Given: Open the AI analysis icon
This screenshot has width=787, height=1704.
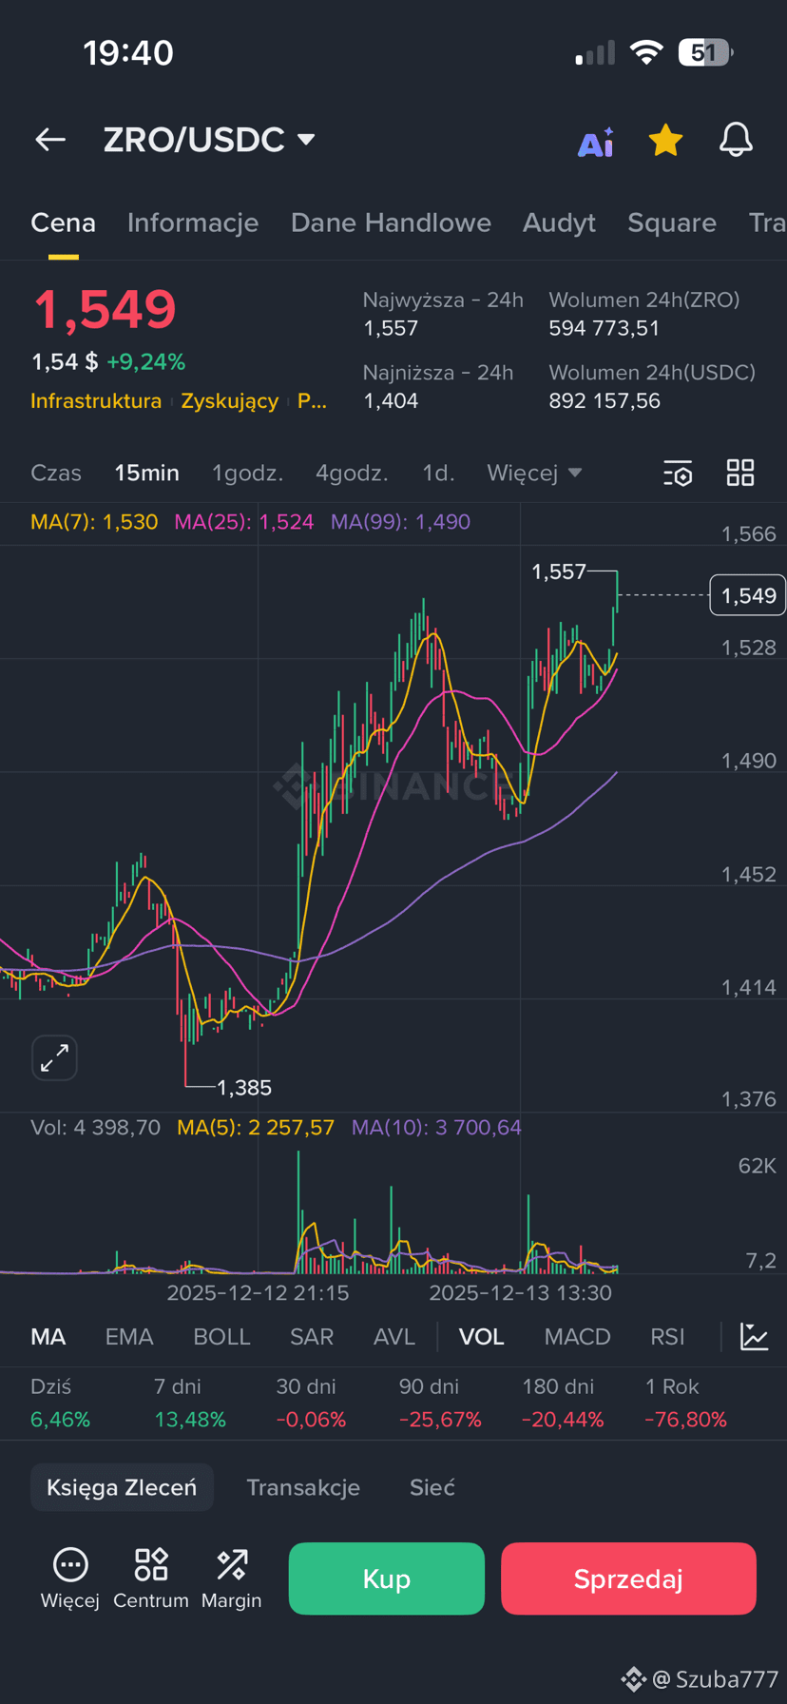Looking at the screenshot, I should tap(596, 142).
